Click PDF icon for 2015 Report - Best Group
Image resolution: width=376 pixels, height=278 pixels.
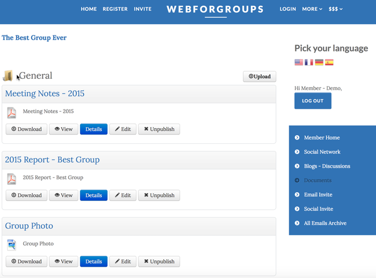pos(11,179)
